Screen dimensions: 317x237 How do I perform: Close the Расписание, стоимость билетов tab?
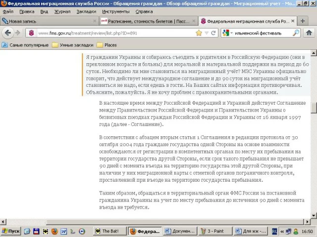pos(194,21)
